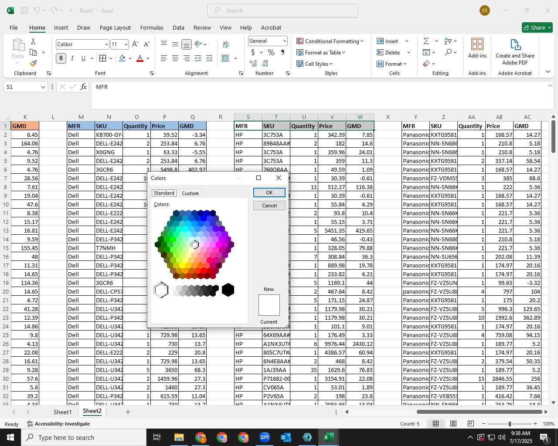Switch to Sheet1 worksheet tab

tap(62, 412)
